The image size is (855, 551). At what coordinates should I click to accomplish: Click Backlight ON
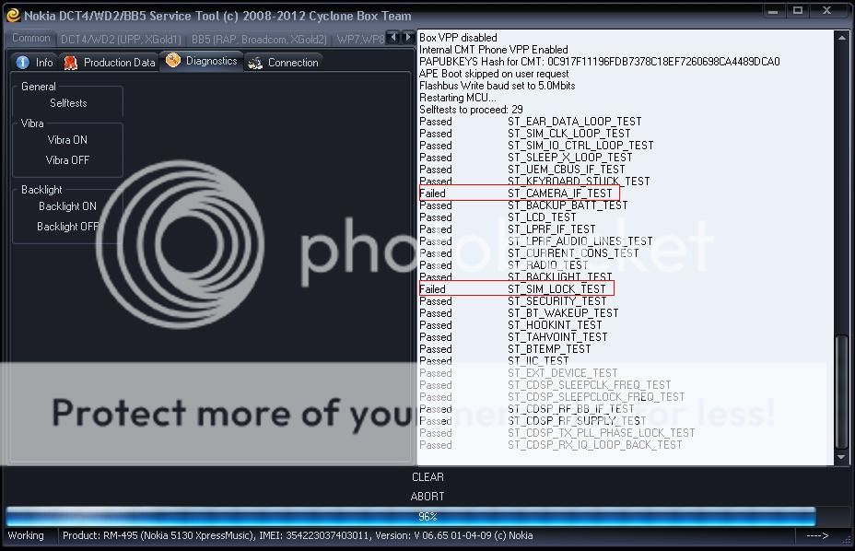click(x=67, y=206)
